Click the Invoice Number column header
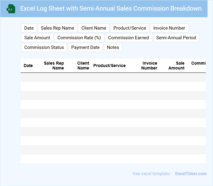Viewport: 213px width, 186px height. pos(149,66)
